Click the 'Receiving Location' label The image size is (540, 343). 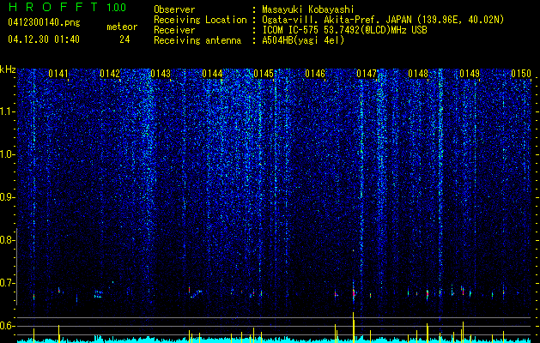200,20
